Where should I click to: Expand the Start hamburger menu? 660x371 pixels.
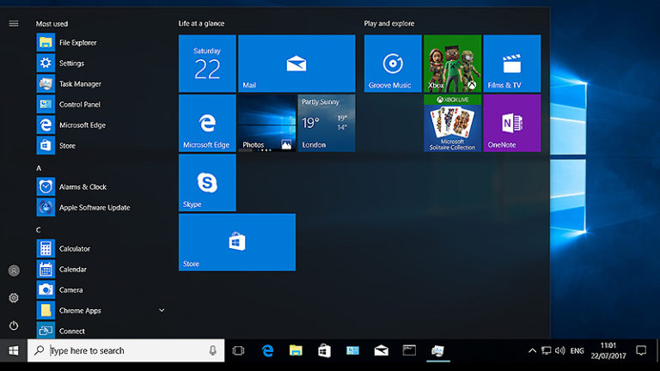coord(14,23)
